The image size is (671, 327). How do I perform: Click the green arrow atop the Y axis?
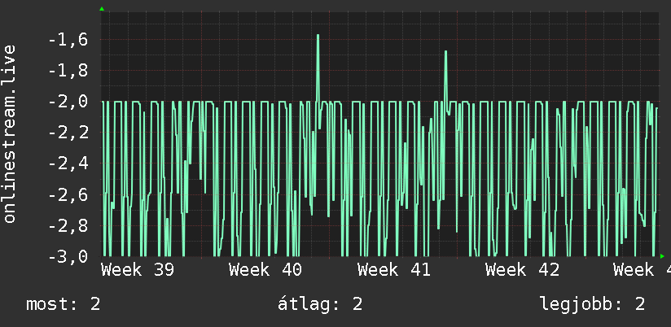pyautogui.click(x=102, y=9)
